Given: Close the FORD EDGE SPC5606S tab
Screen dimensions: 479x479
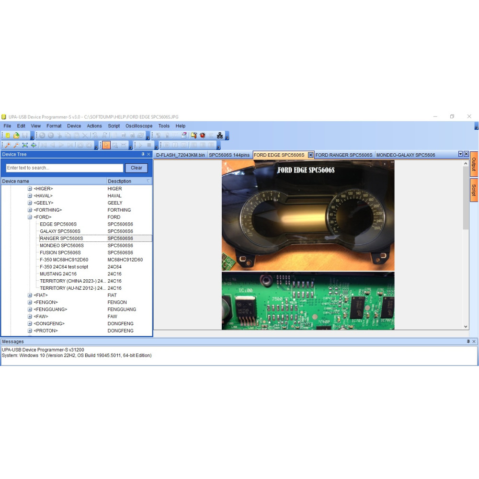Looking at the screenshot, I should click(x=310, y=155).
